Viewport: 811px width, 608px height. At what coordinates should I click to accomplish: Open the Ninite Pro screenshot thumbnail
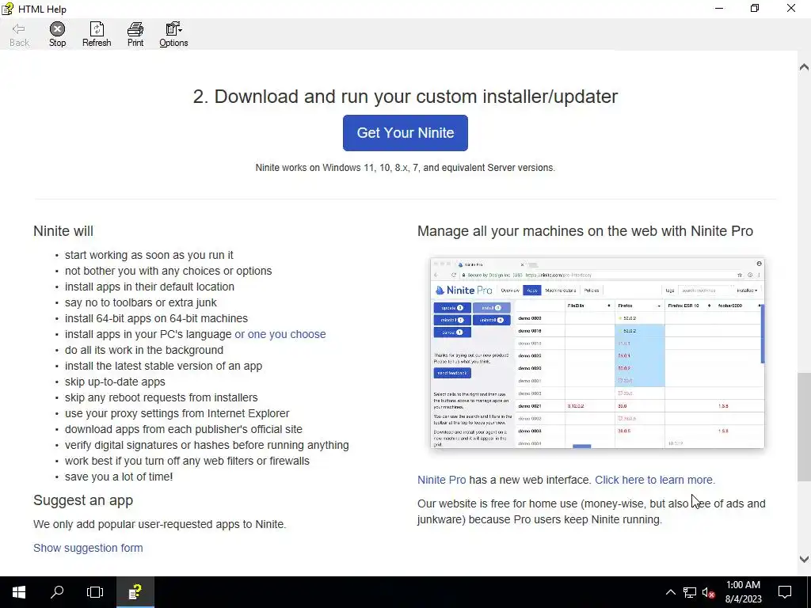597,352
